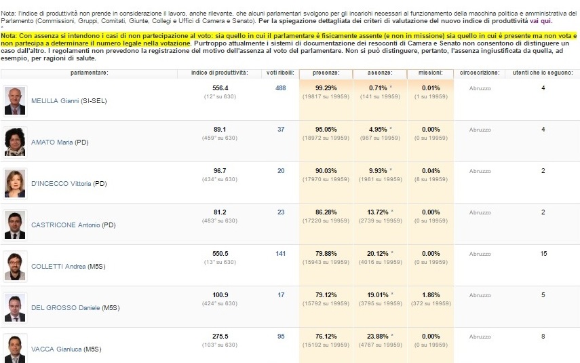Sort by the 'missioni' column header
Screen dimensions: 580x363
(430, 72)
